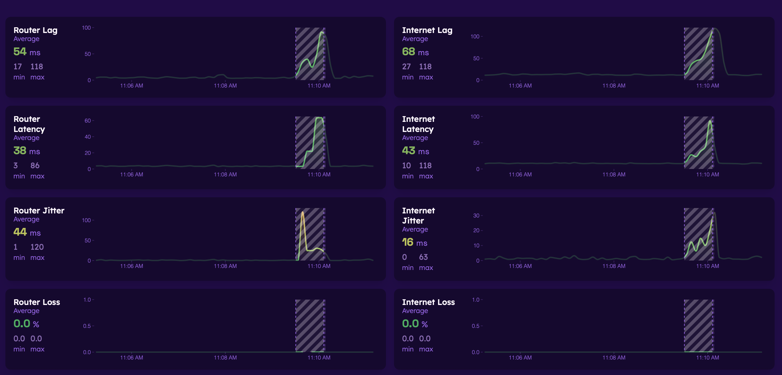Select the 44 ms Router Jitter value

pyautogui.click(x=27, y=232)
